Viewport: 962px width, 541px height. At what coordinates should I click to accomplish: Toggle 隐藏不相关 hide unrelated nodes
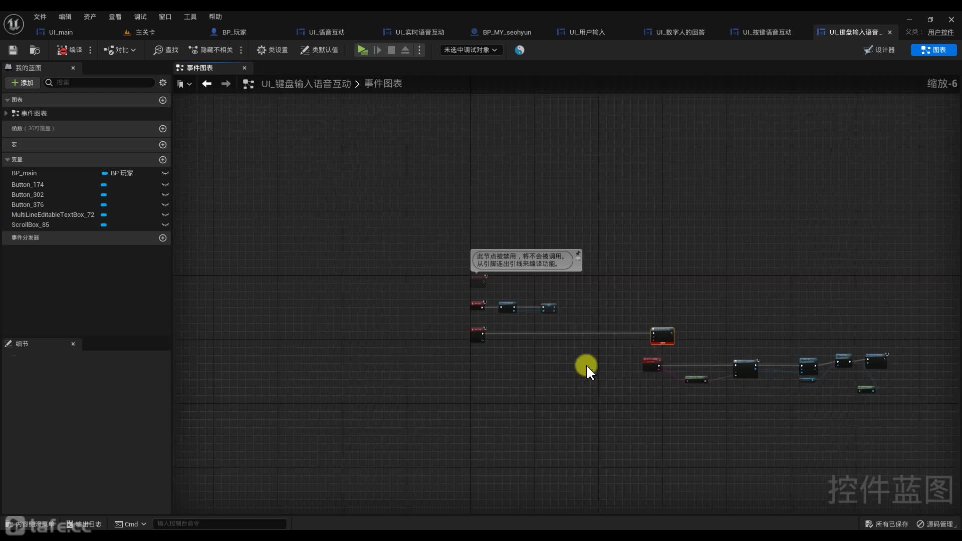[210, 50]
